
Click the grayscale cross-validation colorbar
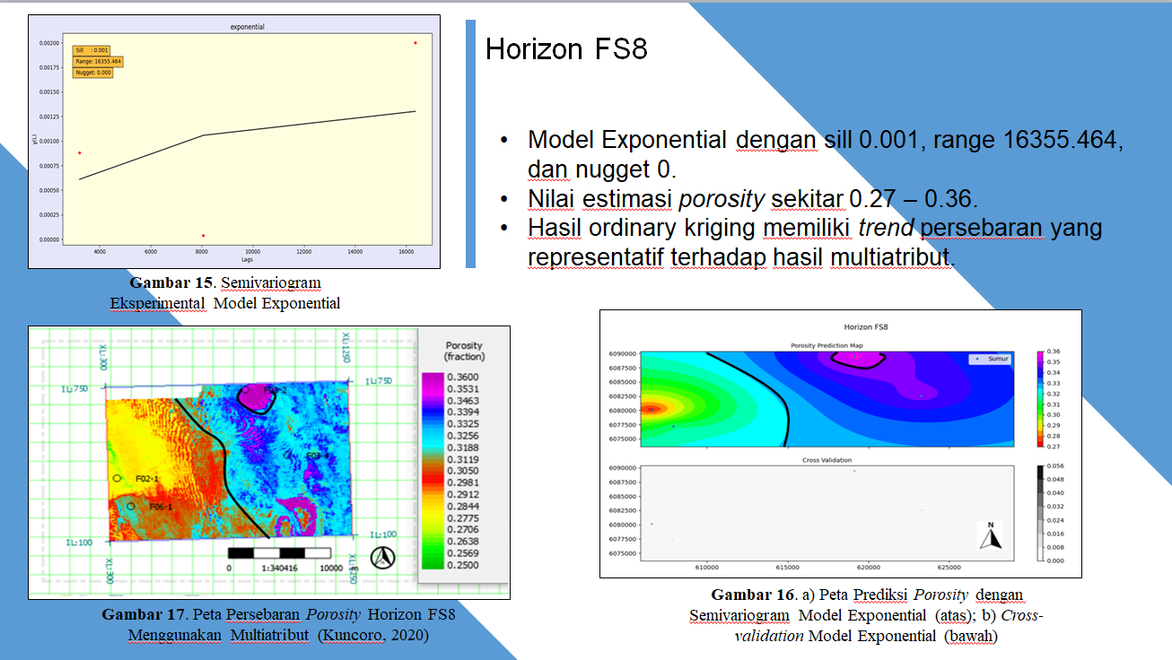1042,513
